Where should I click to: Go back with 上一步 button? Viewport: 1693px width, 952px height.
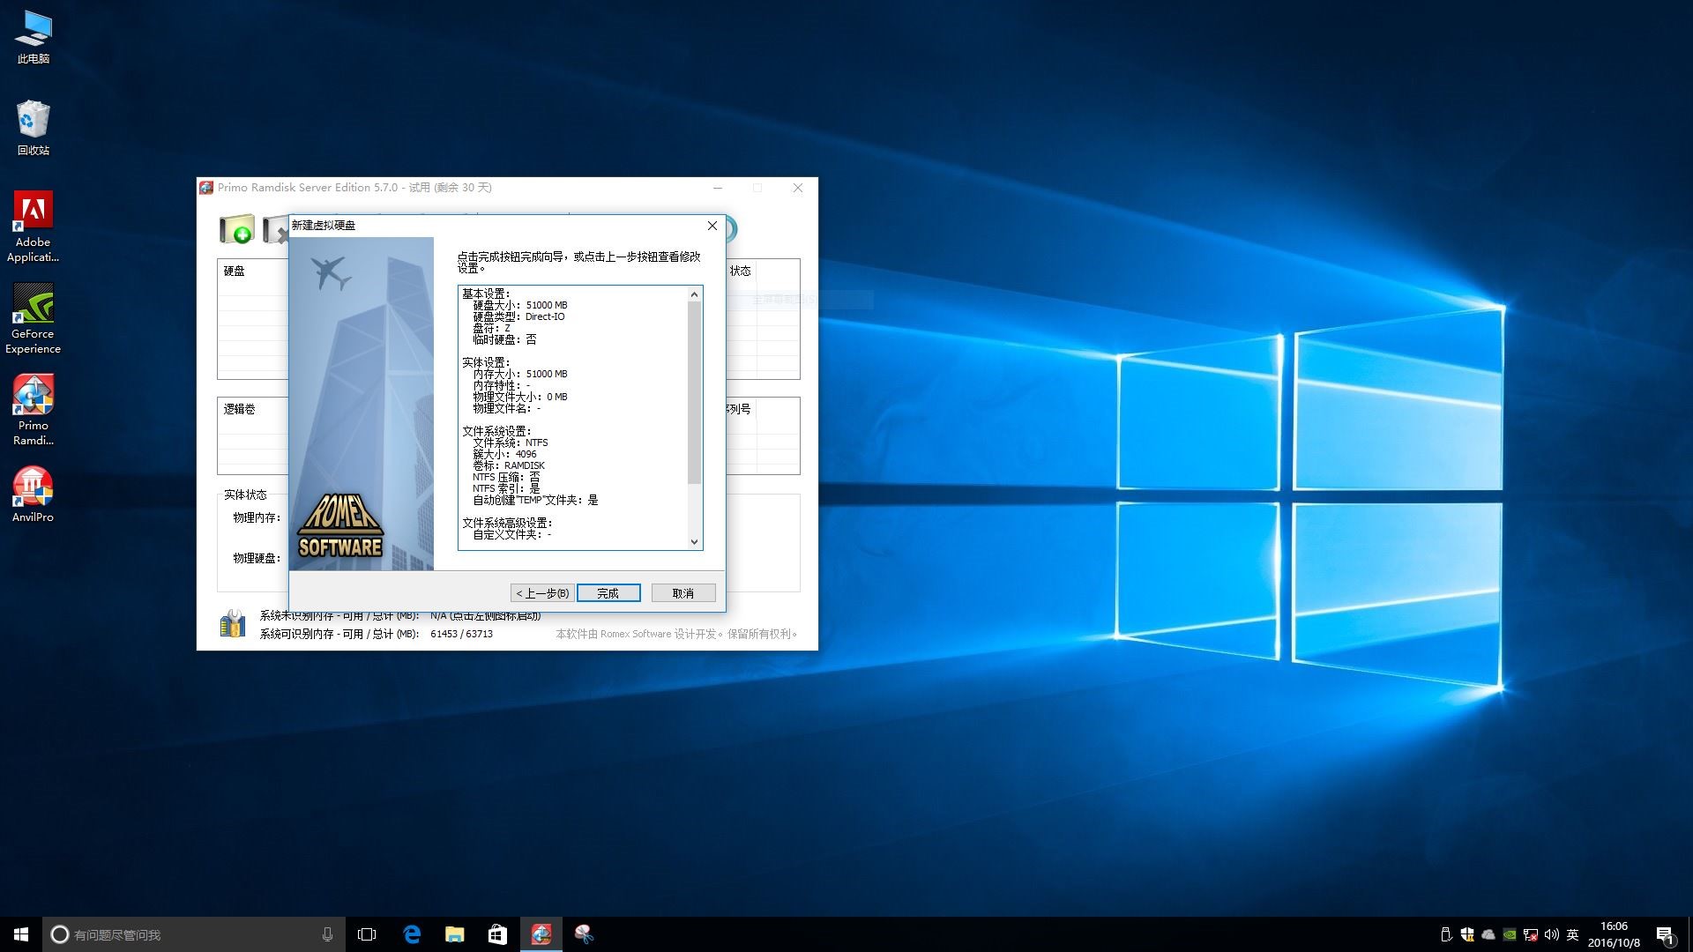point(542,593)
